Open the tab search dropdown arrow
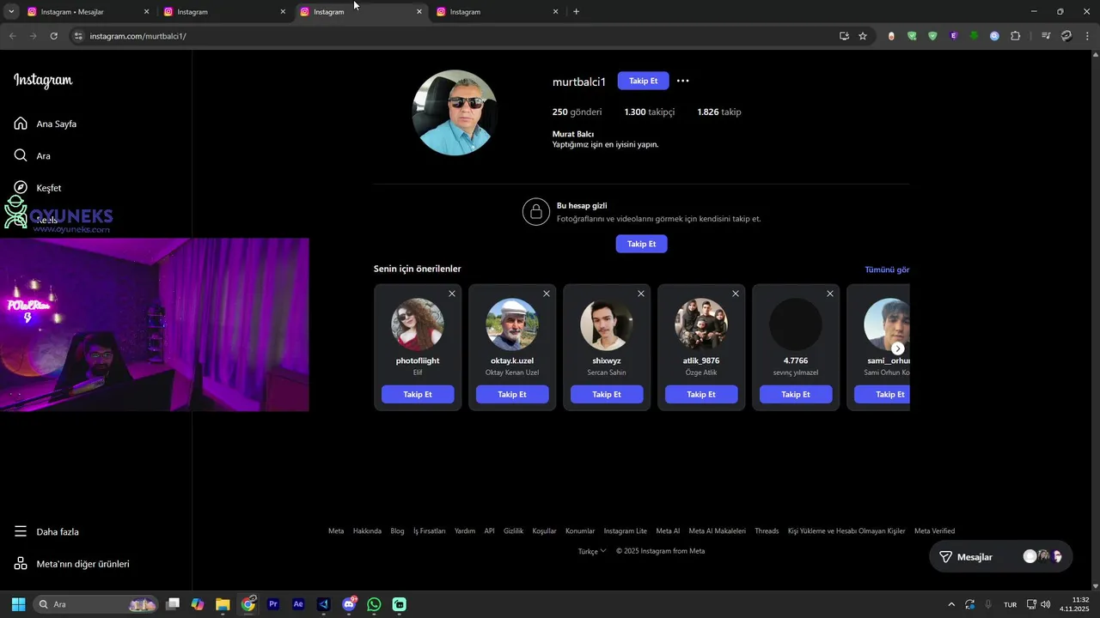 point(11,12)
